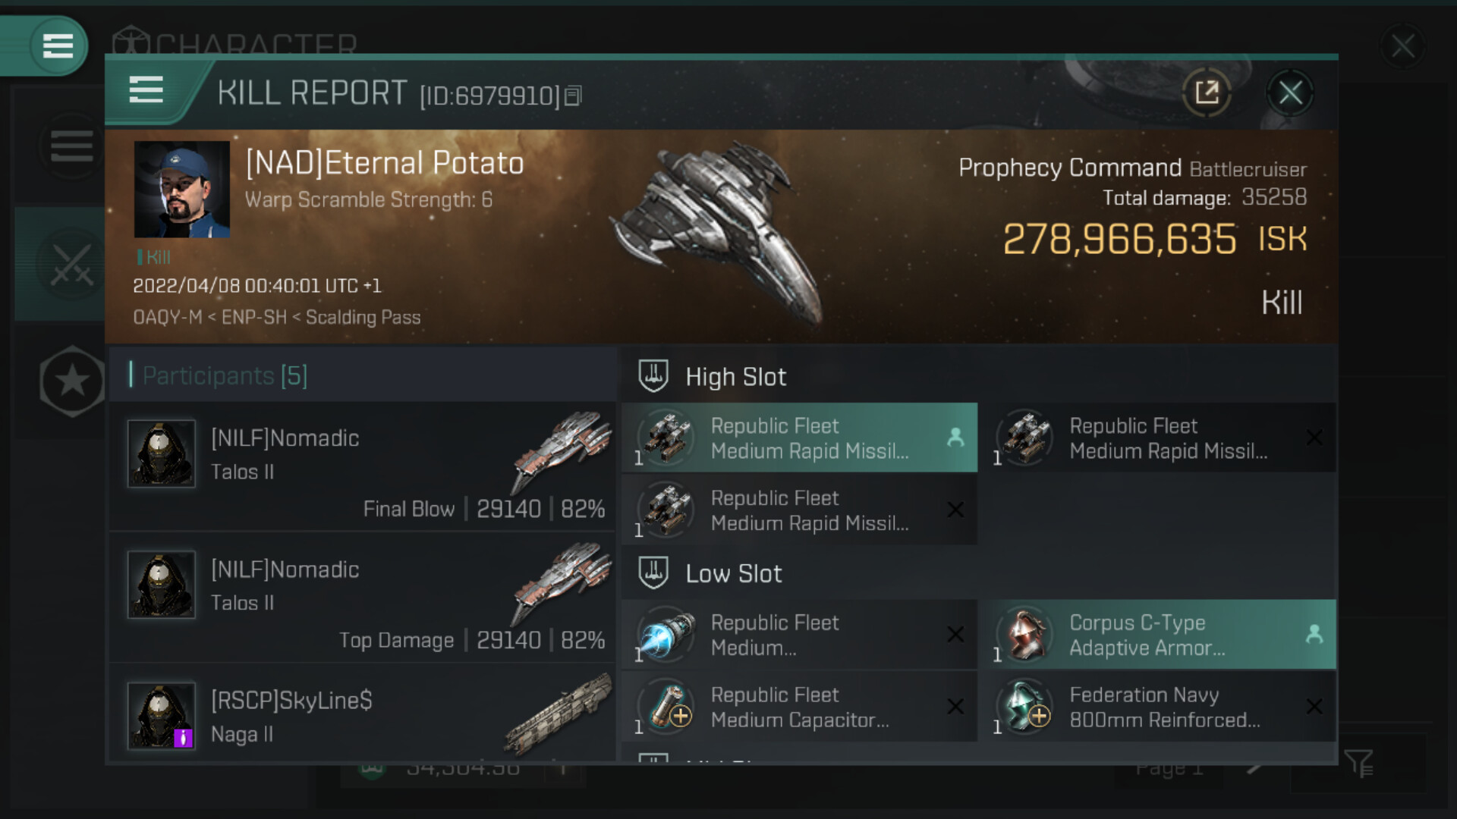The width and height of the screenshot is (1457, 819).
Task: Close the Kill Report window
Action: tap(1290, 93)
